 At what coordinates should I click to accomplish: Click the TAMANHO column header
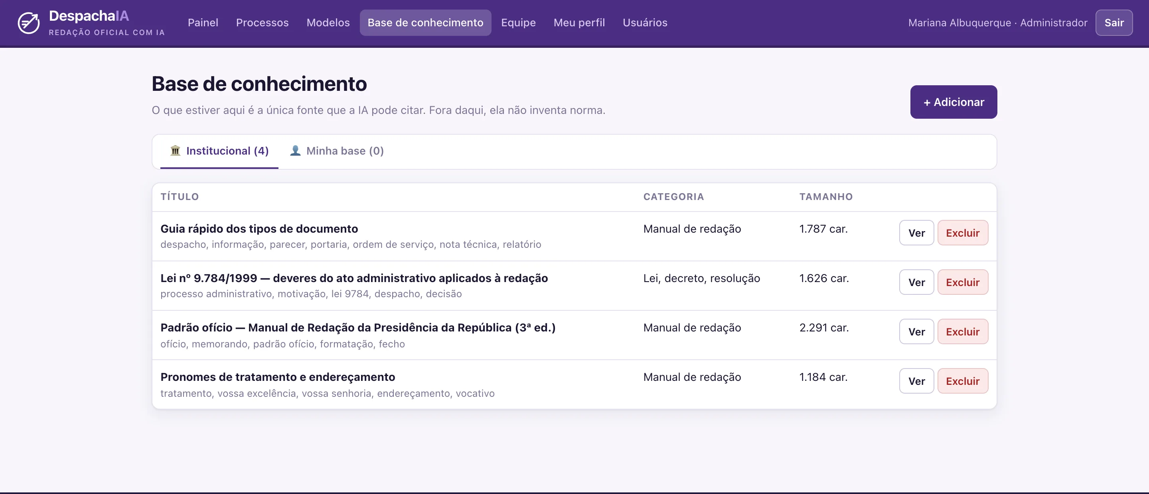pos(826,197)
